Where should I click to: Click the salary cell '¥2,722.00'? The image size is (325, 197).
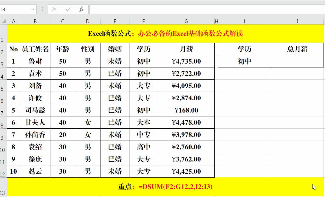coord(186,73)
